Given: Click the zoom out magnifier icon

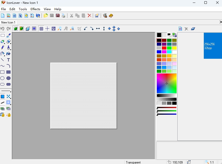Looking at the screenshot, I should point(66,29).
